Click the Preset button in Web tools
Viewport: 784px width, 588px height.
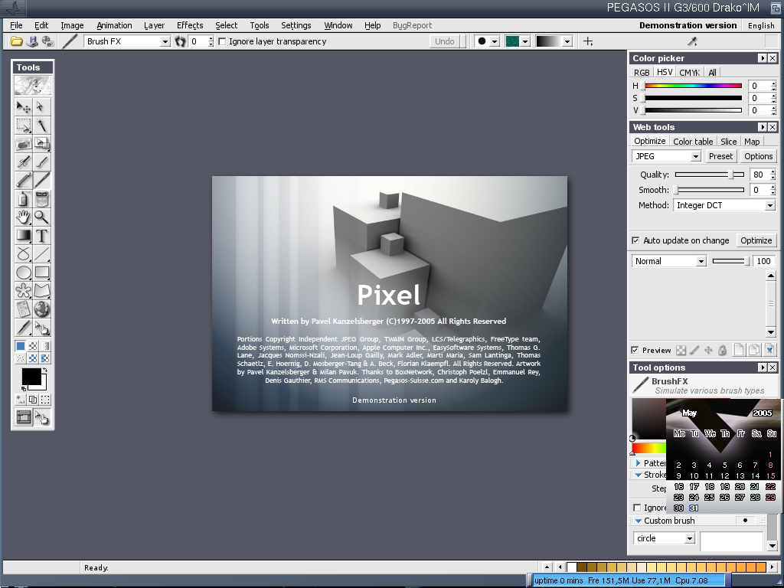coord(720,156)
